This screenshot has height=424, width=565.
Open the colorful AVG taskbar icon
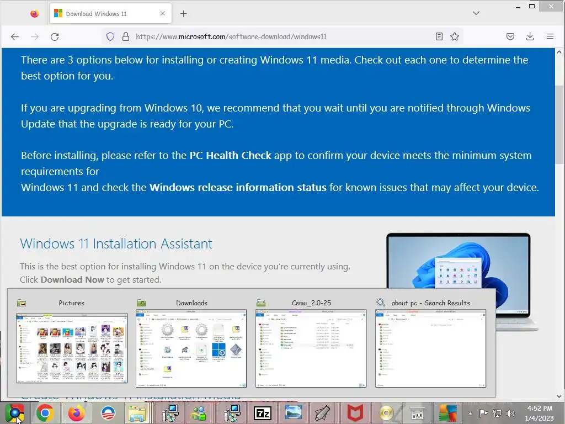click(x=448, y=413)
